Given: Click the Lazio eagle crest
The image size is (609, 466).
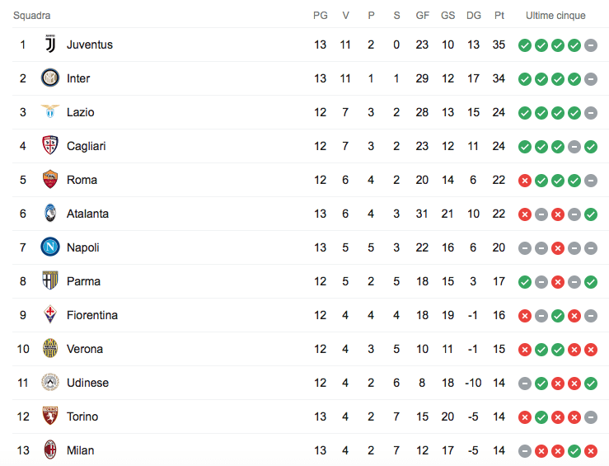Looking at the screenshot, I should coord(50,112).
